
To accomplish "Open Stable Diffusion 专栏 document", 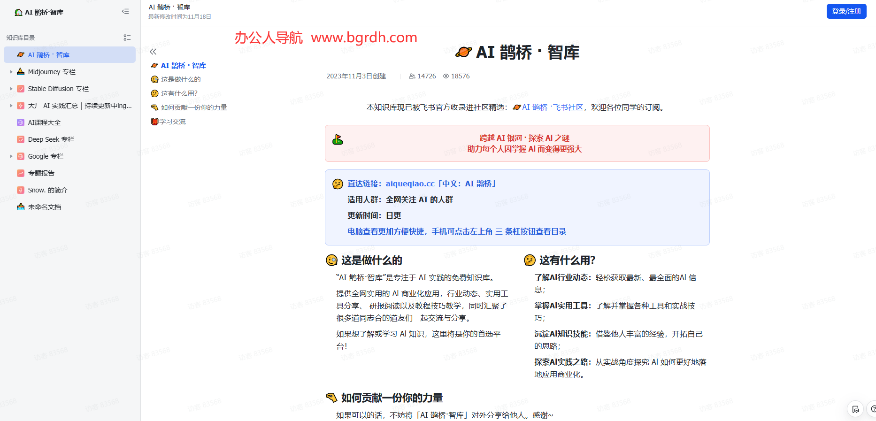I will pyautogui.click(x=58, y=89).
